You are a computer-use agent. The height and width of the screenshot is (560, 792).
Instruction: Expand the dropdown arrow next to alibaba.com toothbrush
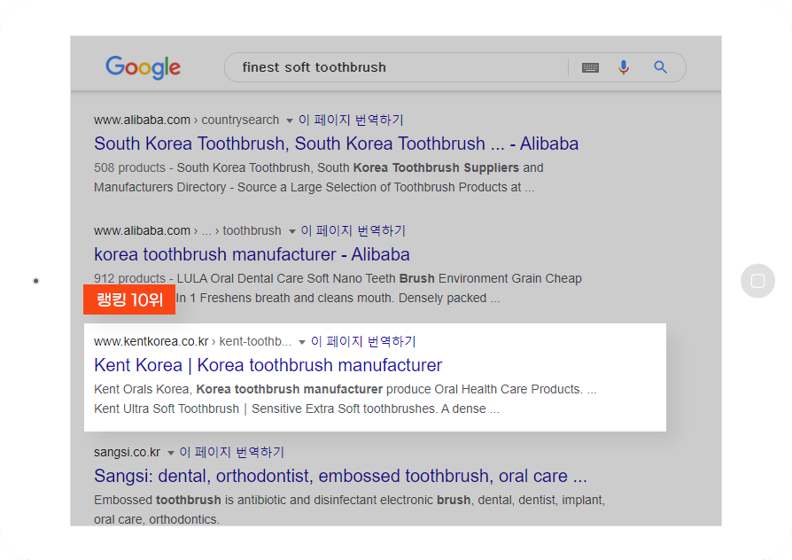click(x=292, y=231)
